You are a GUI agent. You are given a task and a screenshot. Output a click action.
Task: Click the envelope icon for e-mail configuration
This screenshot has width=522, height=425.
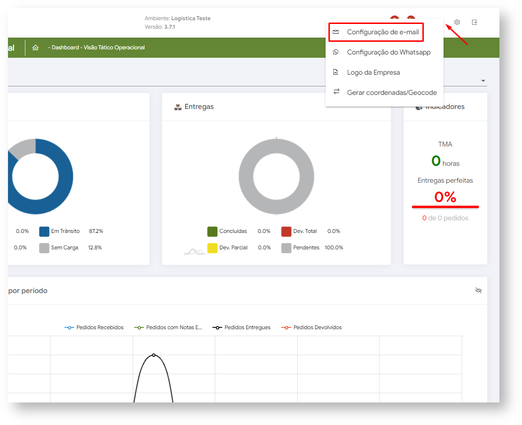[x=336, y=32]
